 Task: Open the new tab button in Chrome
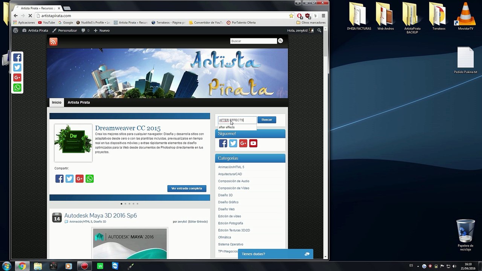pos(67,8)
